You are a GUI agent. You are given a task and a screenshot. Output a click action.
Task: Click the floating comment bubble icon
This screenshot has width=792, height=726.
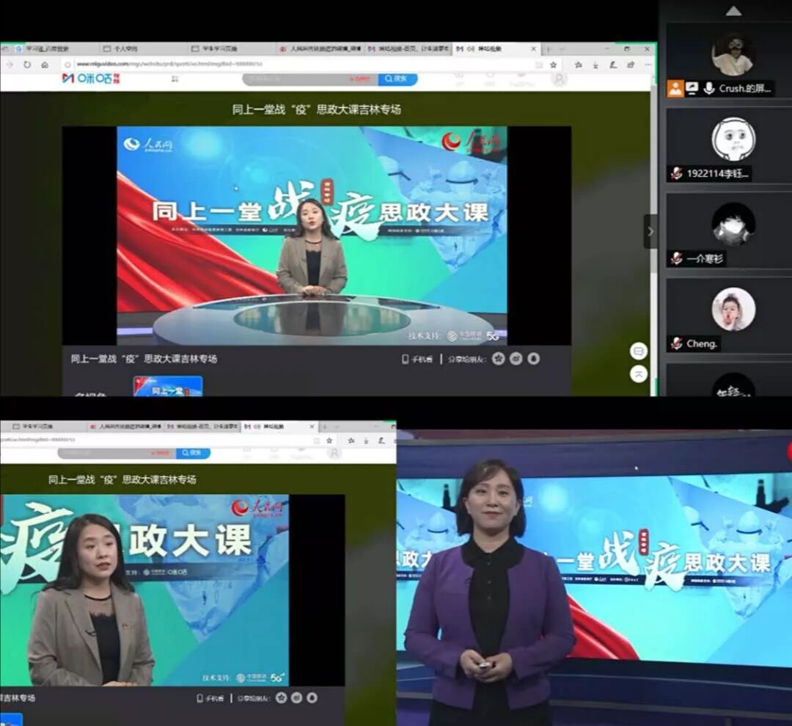tap(639, 351)
